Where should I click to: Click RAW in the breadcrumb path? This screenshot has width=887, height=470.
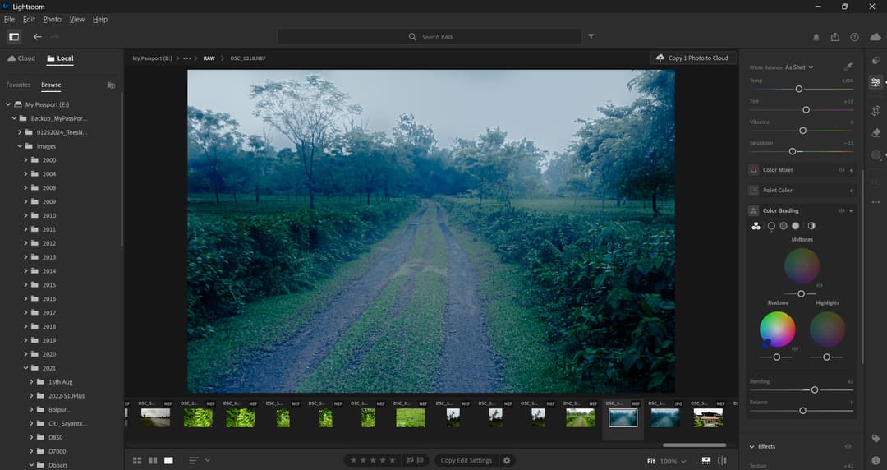click(209, 58)
